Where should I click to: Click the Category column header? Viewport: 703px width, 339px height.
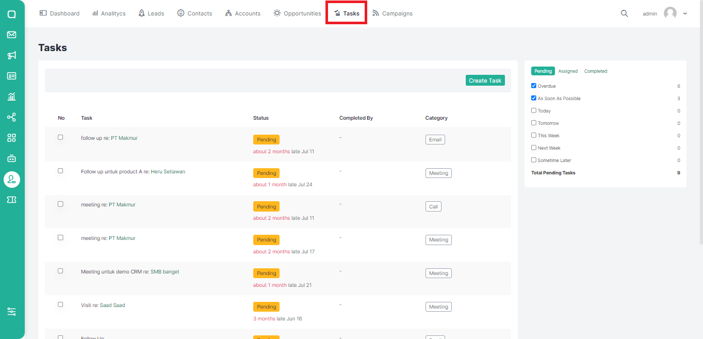(x=436, y=118)
